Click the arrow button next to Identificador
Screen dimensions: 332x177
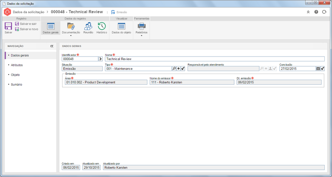(100, 59)
